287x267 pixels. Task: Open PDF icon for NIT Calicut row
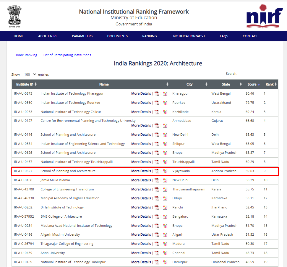click(x=157, y=112)
